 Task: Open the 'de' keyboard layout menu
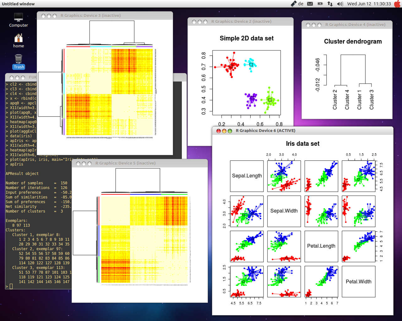(301, 4)
